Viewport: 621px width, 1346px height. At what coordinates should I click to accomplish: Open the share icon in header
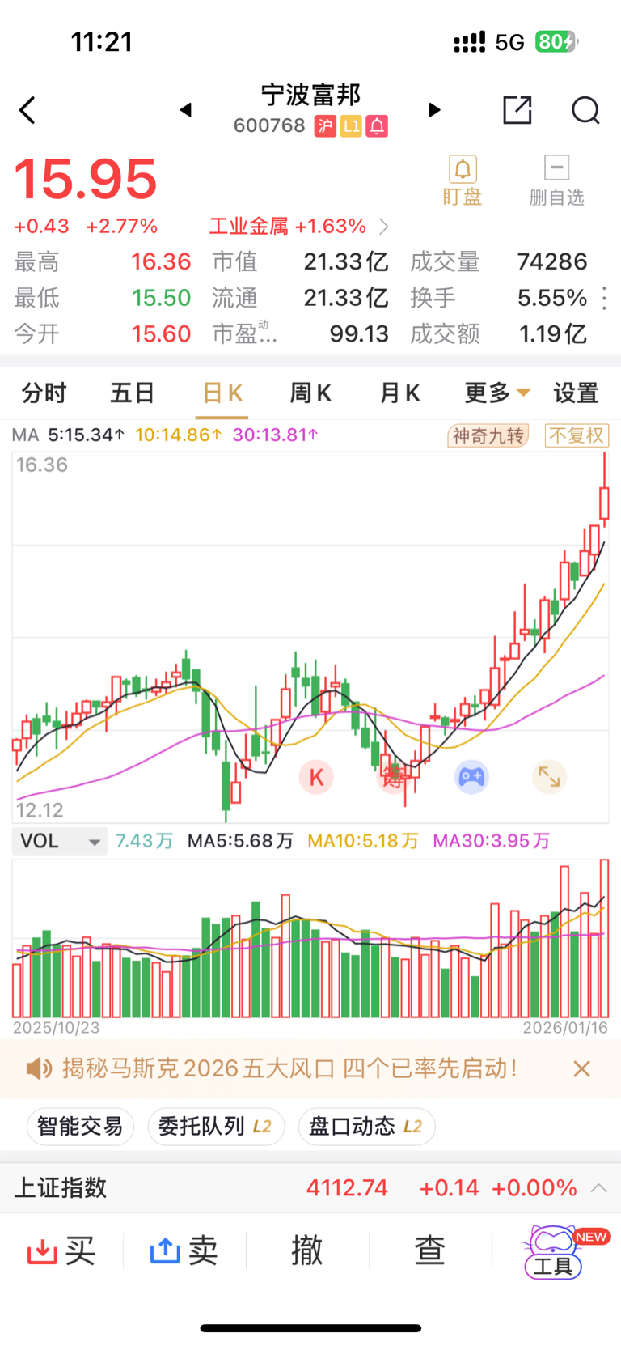517,110
